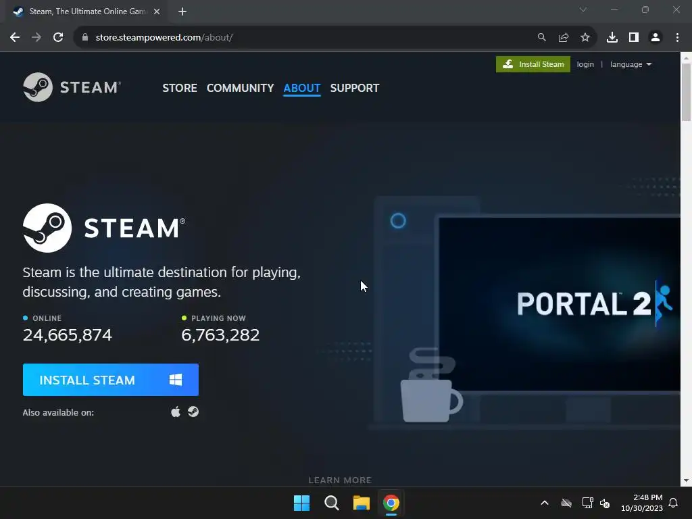
Task: Open the Chrome profile avatar
Action: tap(656, 38)
